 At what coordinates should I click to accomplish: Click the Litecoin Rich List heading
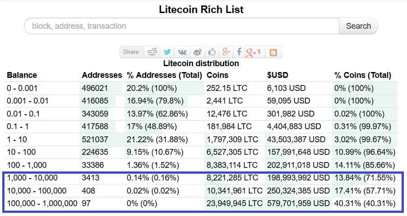201,9
